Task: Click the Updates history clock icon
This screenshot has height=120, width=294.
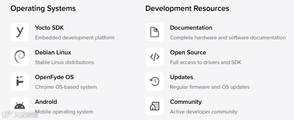Action: click(155, 82)
